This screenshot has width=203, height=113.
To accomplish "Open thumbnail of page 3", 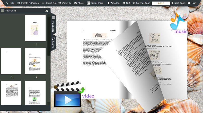I will click(35, 61).
